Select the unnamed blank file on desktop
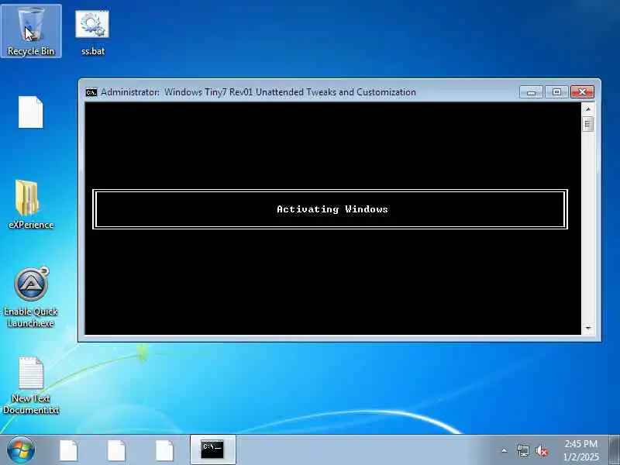The height and width of the screenshot is (465, 620). (x=30, y=112)
